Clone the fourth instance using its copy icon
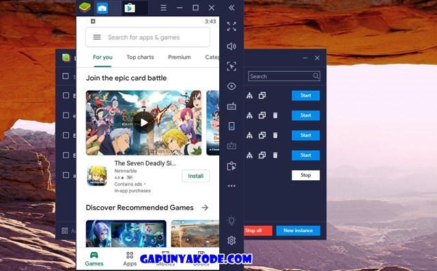The width and height of the screenshot is (437, 271). [x=262, y=155]
